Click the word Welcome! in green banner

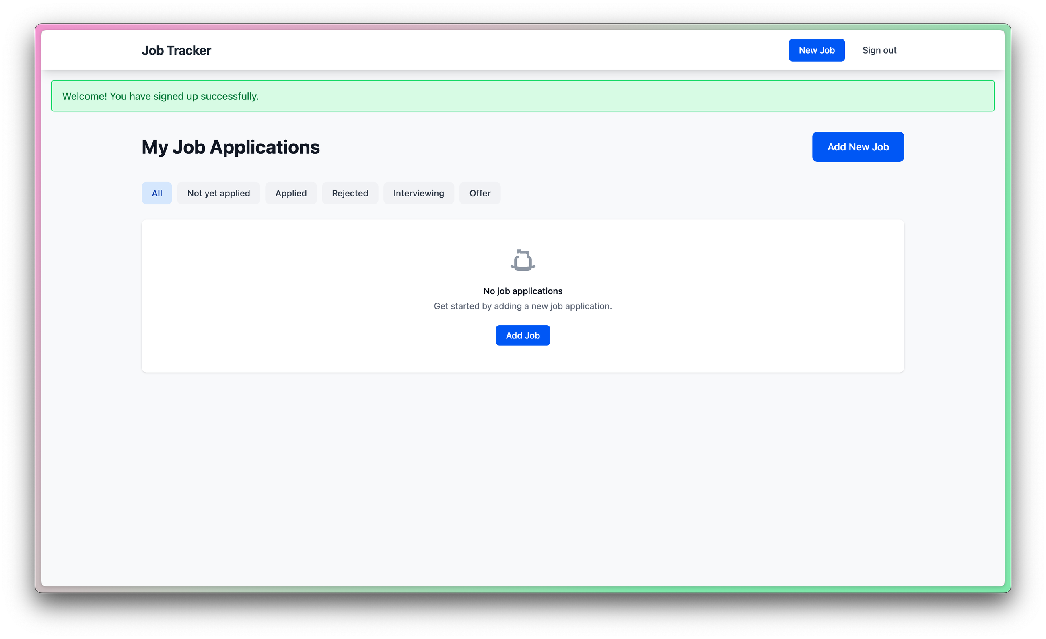click(84, 97)
